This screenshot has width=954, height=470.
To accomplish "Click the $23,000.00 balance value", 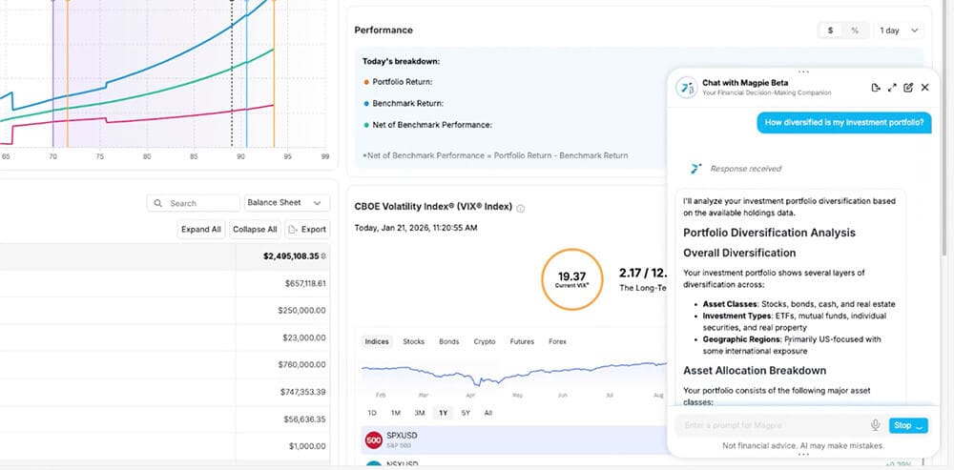I will (304, 337).
